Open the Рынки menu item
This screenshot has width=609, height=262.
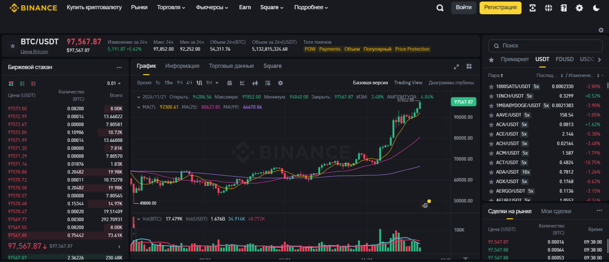click(x=139, y=8)
